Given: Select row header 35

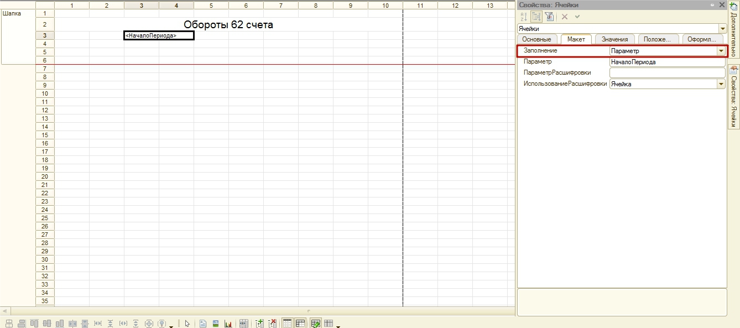Looking at the screenshot, I should click(x=45, y=301).
